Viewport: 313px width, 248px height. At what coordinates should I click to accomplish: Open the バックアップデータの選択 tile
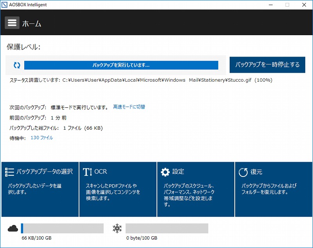[40, 189]
